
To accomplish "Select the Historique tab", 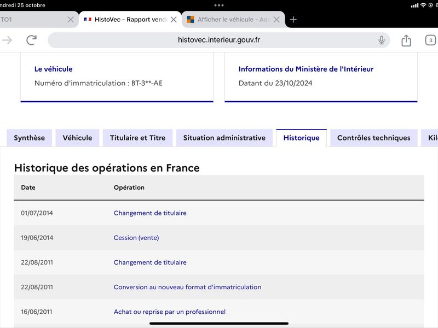I will point(302,138).
